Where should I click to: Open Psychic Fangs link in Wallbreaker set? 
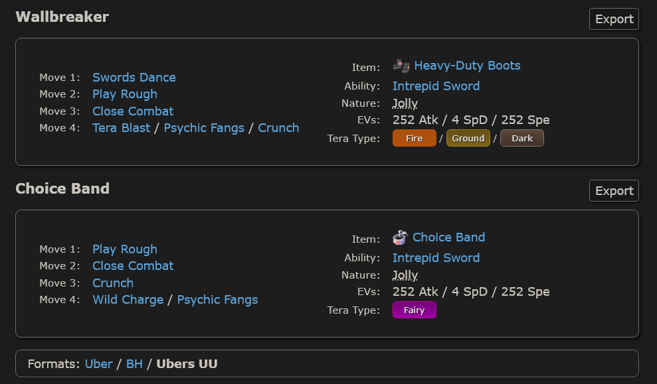pyautogui.click(x=204, y=128)
